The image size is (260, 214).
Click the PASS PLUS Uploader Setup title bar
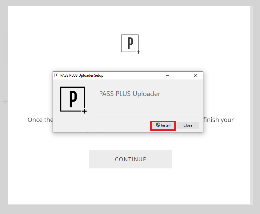click(123, 75)
